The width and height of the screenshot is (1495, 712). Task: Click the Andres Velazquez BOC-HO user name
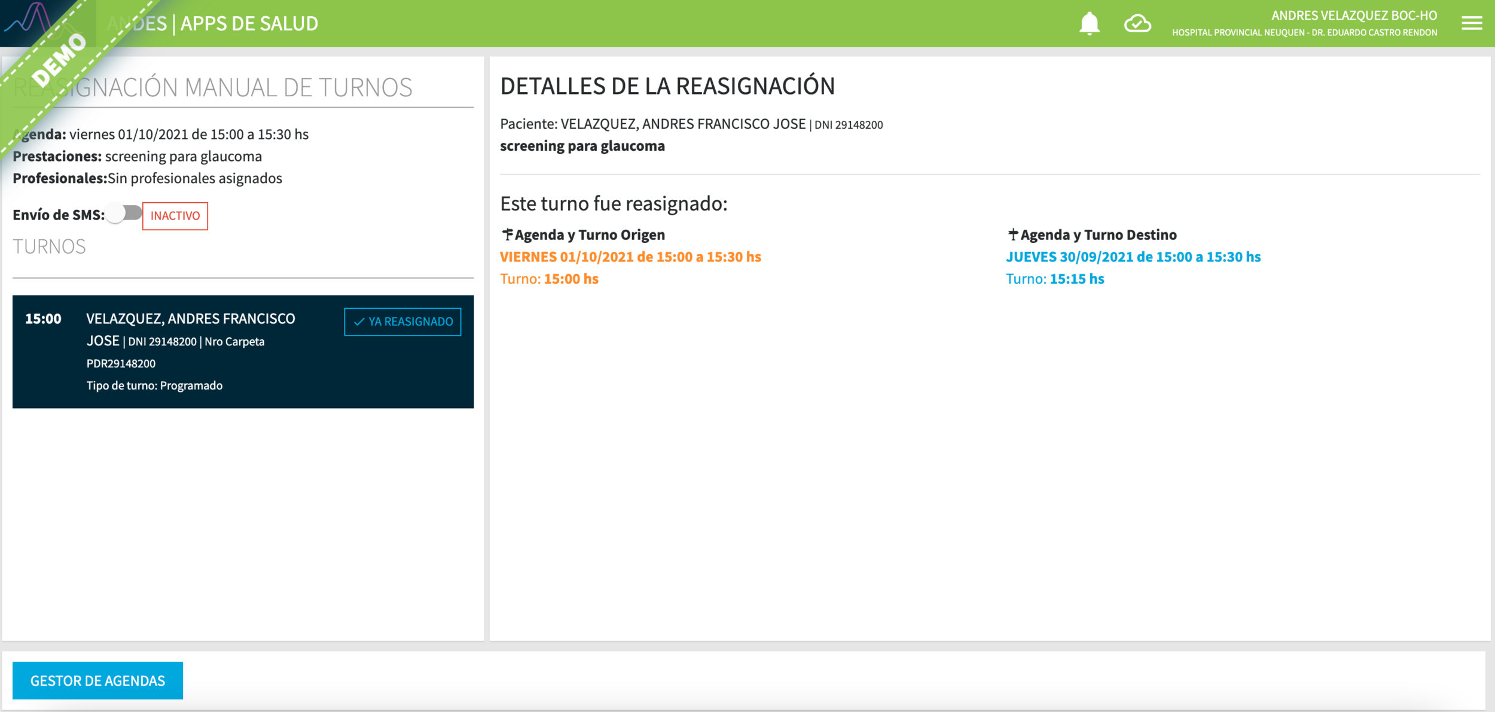coord(1354,16)
